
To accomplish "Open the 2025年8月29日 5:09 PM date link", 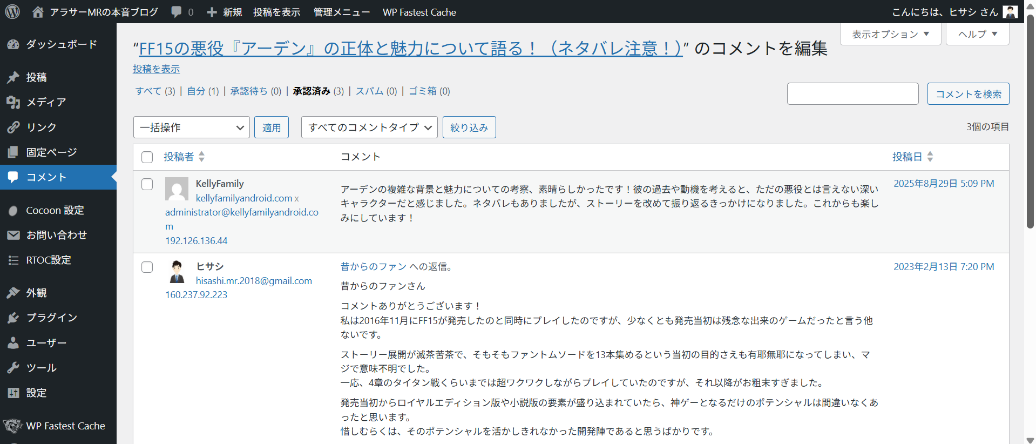I will point(944,184).
